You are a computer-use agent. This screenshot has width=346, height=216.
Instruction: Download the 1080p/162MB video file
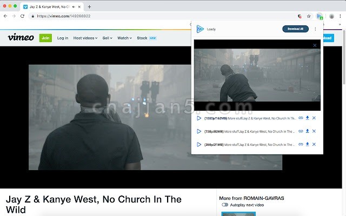click(x=308, y=118)
